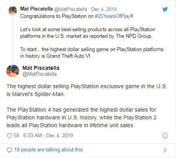Click the Grand Theft Auto V tweet text
Image resolution: width=176 pixels, height=158 pixels.
pos(92,53)
